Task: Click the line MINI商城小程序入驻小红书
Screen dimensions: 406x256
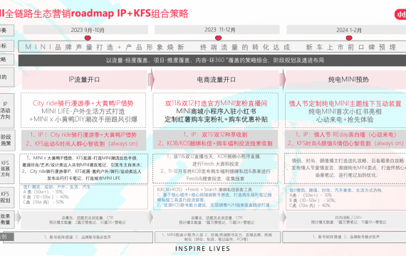Action: coord(216,112)
